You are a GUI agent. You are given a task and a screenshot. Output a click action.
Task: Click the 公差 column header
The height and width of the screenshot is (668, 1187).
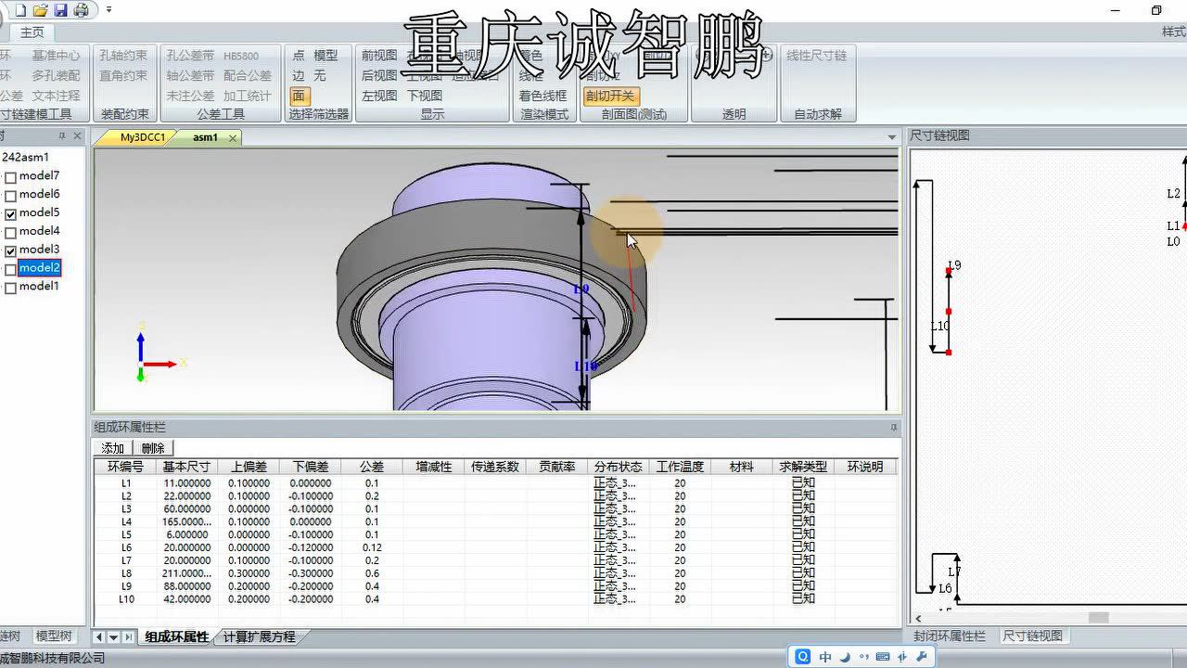coord(372,467)
